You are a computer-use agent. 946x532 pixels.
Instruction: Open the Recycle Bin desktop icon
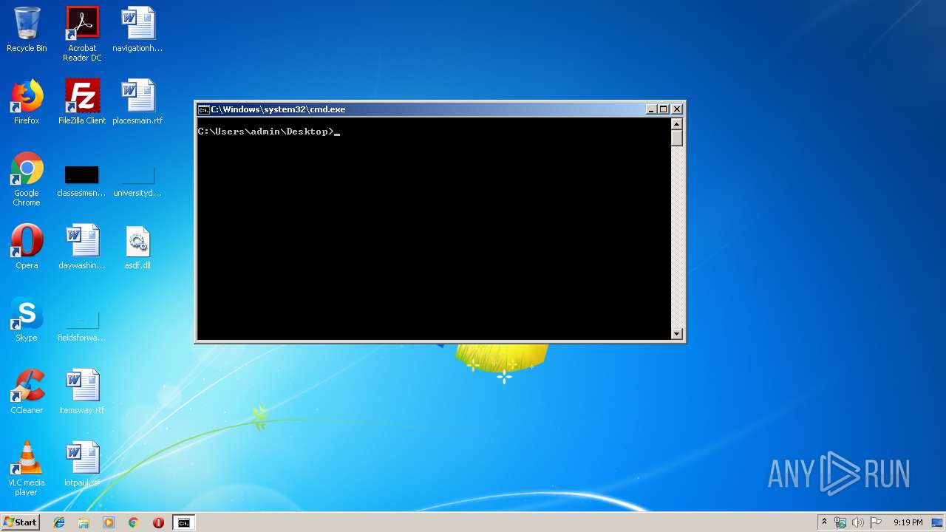pos(27,30)
